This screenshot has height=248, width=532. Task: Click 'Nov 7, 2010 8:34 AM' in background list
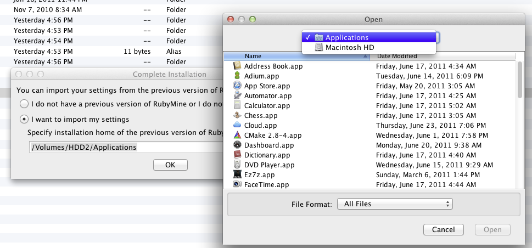tap(48, 10)
